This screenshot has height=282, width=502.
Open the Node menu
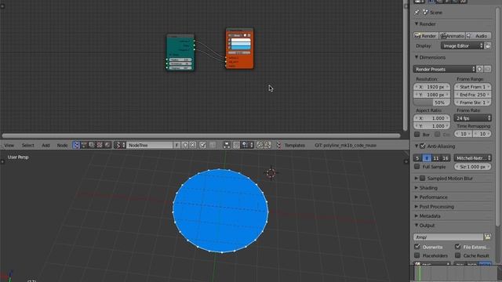[x=62, y=145]
